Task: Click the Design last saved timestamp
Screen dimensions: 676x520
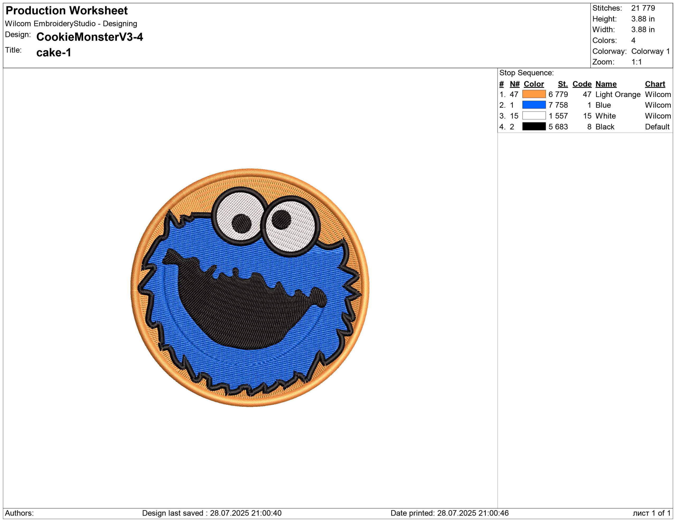Action: pyautogui.click(x=212, y=513)
